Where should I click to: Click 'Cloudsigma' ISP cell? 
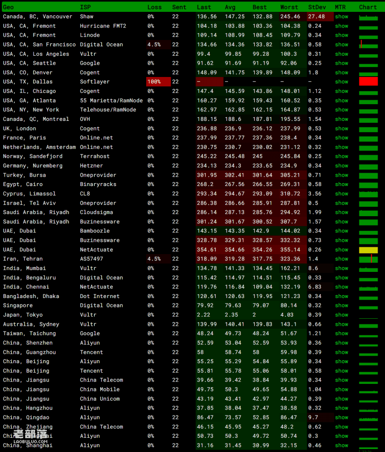point(96,212)
